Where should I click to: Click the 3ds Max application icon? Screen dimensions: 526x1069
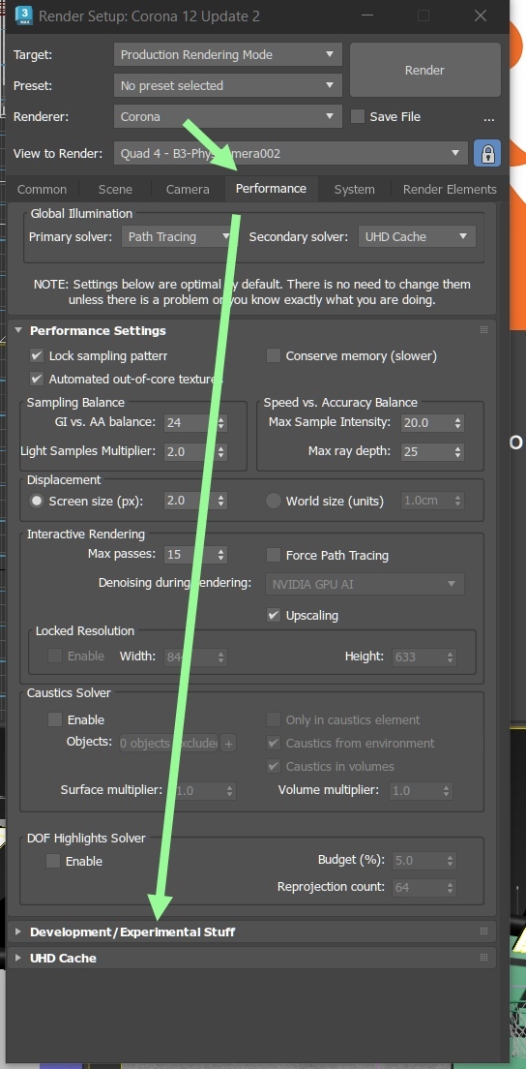click(24, 15)
